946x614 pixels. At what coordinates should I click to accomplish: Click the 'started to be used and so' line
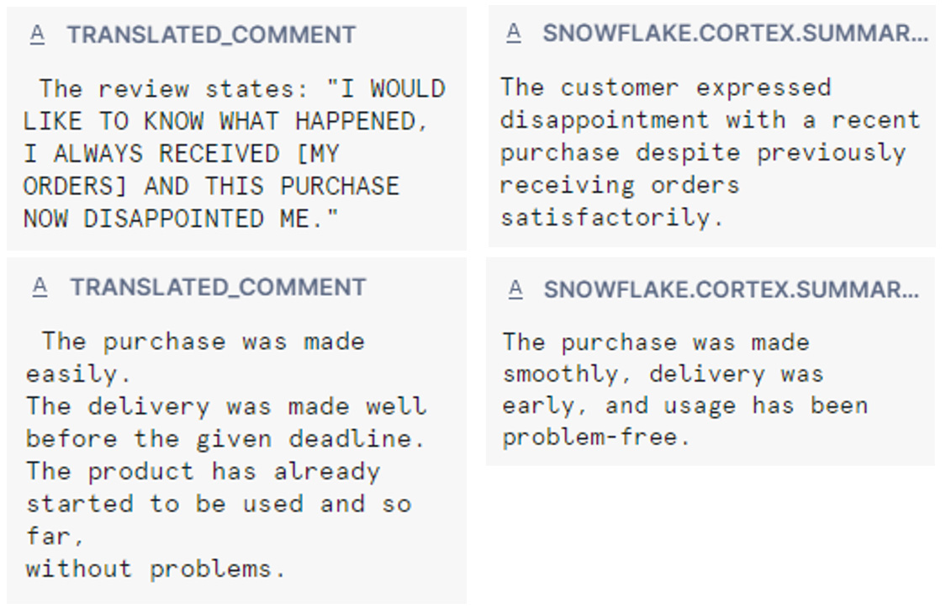219,504
